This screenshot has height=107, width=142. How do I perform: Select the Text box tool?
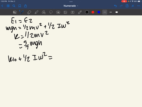72,12
